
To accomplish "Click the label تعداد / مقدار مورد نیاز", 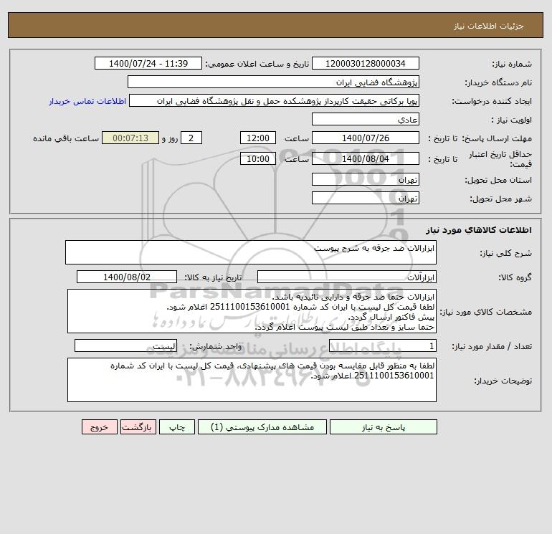I will [492, 346].
